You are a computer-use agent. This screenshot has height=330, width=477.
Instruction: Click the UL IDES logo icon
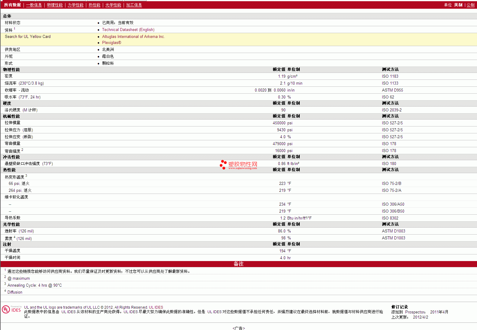coord(11,310)
